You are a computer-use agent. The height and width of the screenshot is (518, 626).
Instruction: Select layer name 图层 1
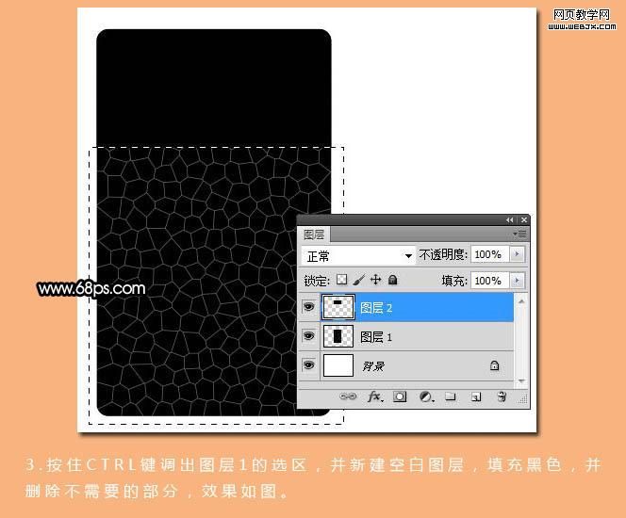point(376,337)
